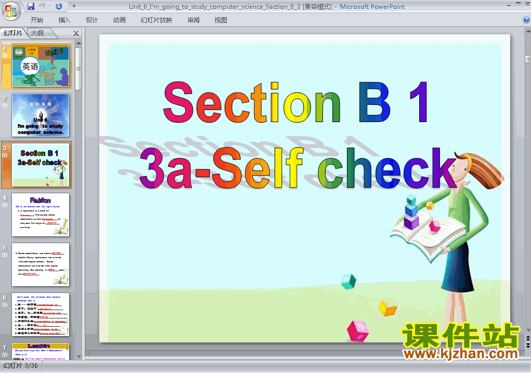This screenshot has width=531, height=373.
Task: Go to next slide double-arrow button
Action: tap(528, 345)
